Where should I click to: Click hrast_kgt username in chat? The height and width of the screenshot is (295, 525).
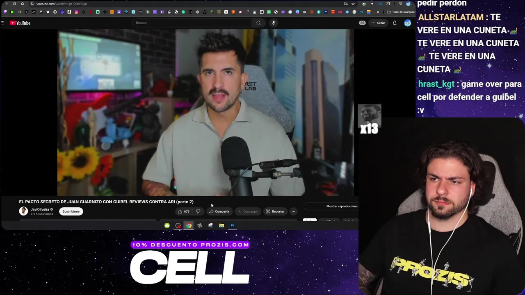tap(436, 84)
